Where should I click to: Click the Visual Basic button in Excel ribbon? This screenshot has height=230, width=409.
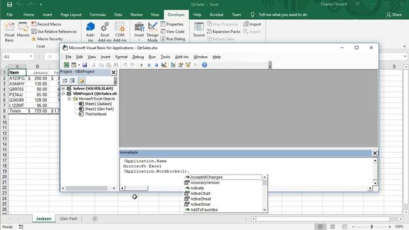[x=9, y=32]
